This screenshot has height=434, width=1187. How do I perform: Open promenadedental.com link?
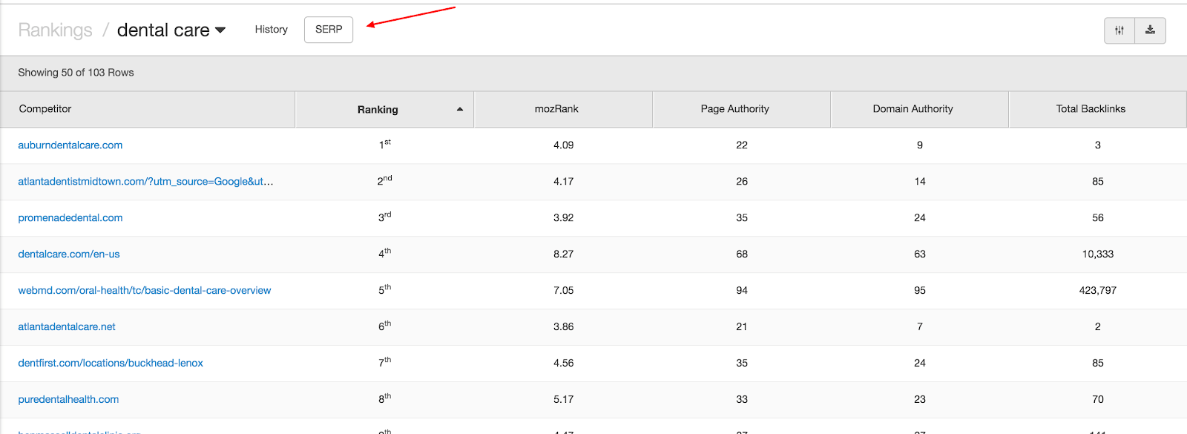tap(70, 218)
